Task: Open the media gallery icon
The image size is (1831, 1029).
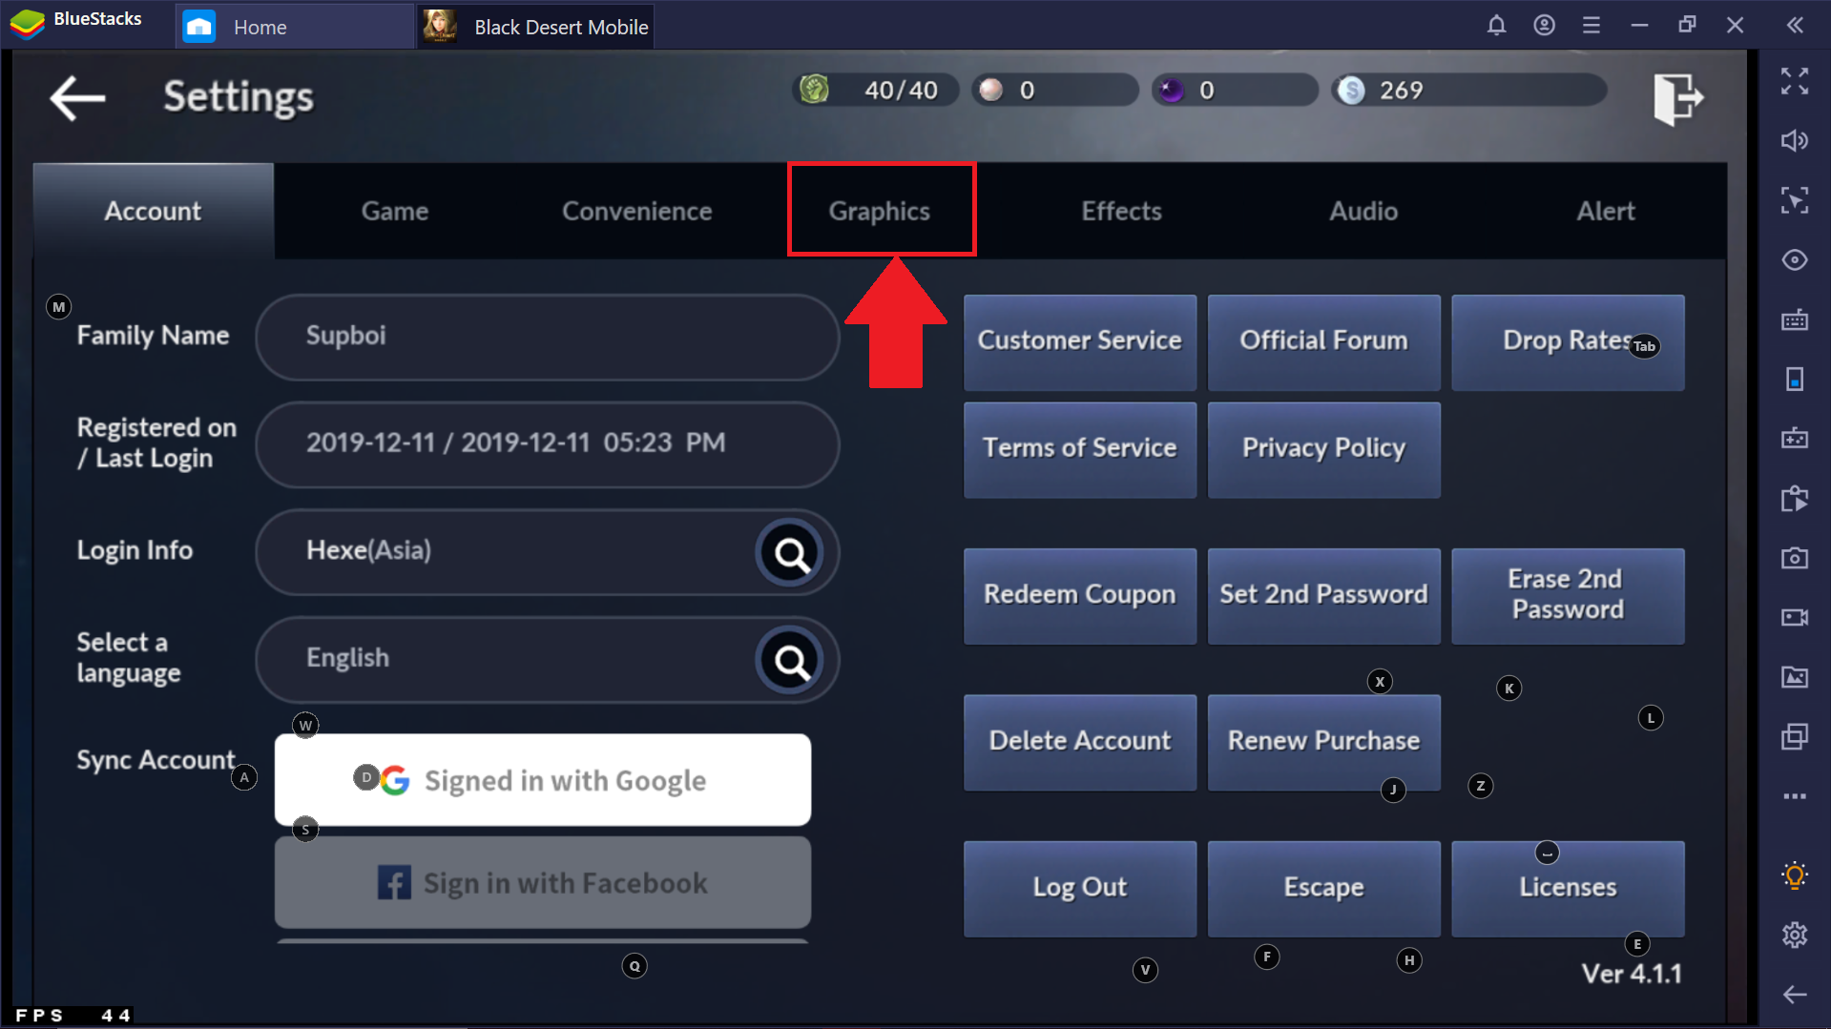Action: 1795,677
